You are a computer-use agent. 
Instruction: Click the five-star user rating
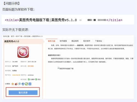coord(16,75)
